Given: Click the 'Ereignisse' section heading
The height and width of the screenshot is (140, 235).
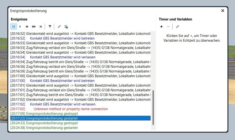Looking at the screenshot, I should pos(19,19).
